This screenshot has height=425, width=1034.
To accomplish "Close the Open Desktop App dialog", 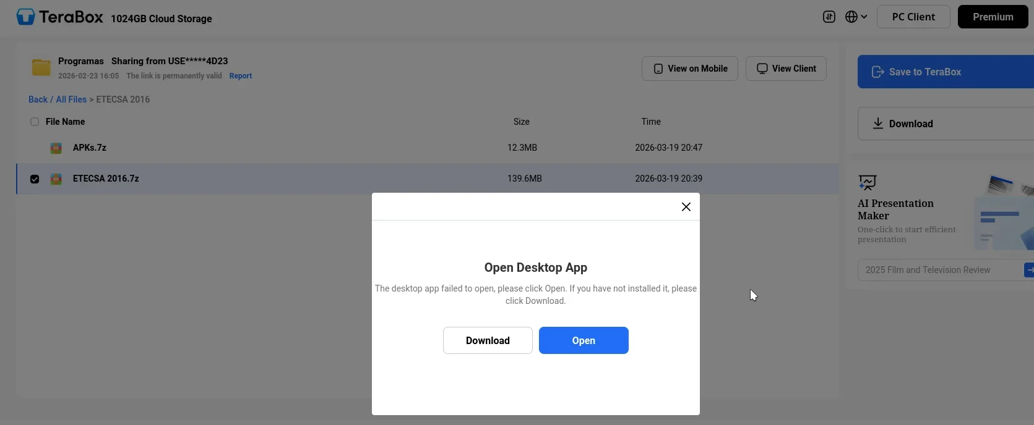I will (686, 207).
